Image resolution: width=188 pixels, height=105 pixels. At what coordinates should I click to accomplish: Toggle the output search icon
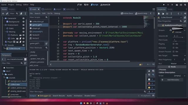coord(153,75)
